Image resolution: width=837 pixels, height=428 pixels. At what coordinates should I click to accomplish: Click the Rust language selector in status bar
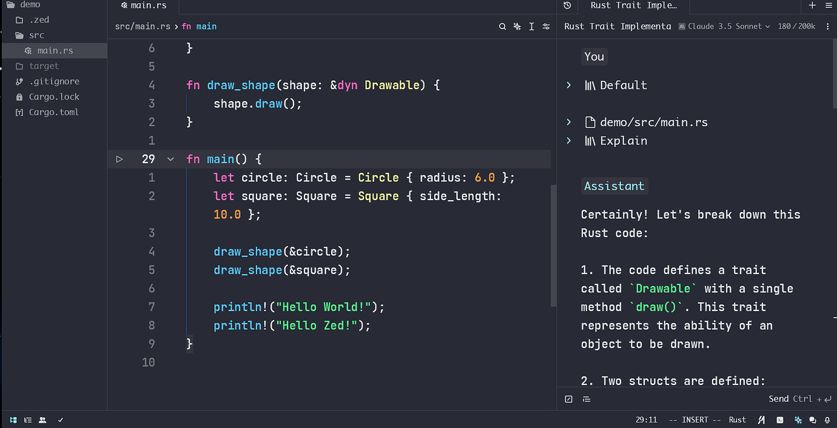point(738,420)
